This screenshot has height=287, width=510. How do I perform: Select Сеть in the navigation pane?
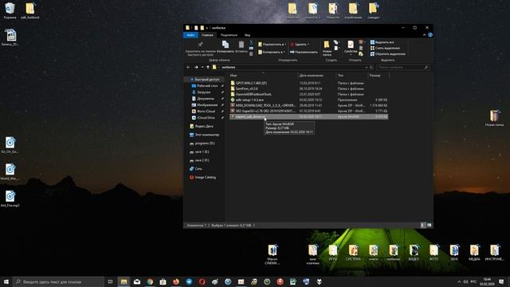pos(198,169)
